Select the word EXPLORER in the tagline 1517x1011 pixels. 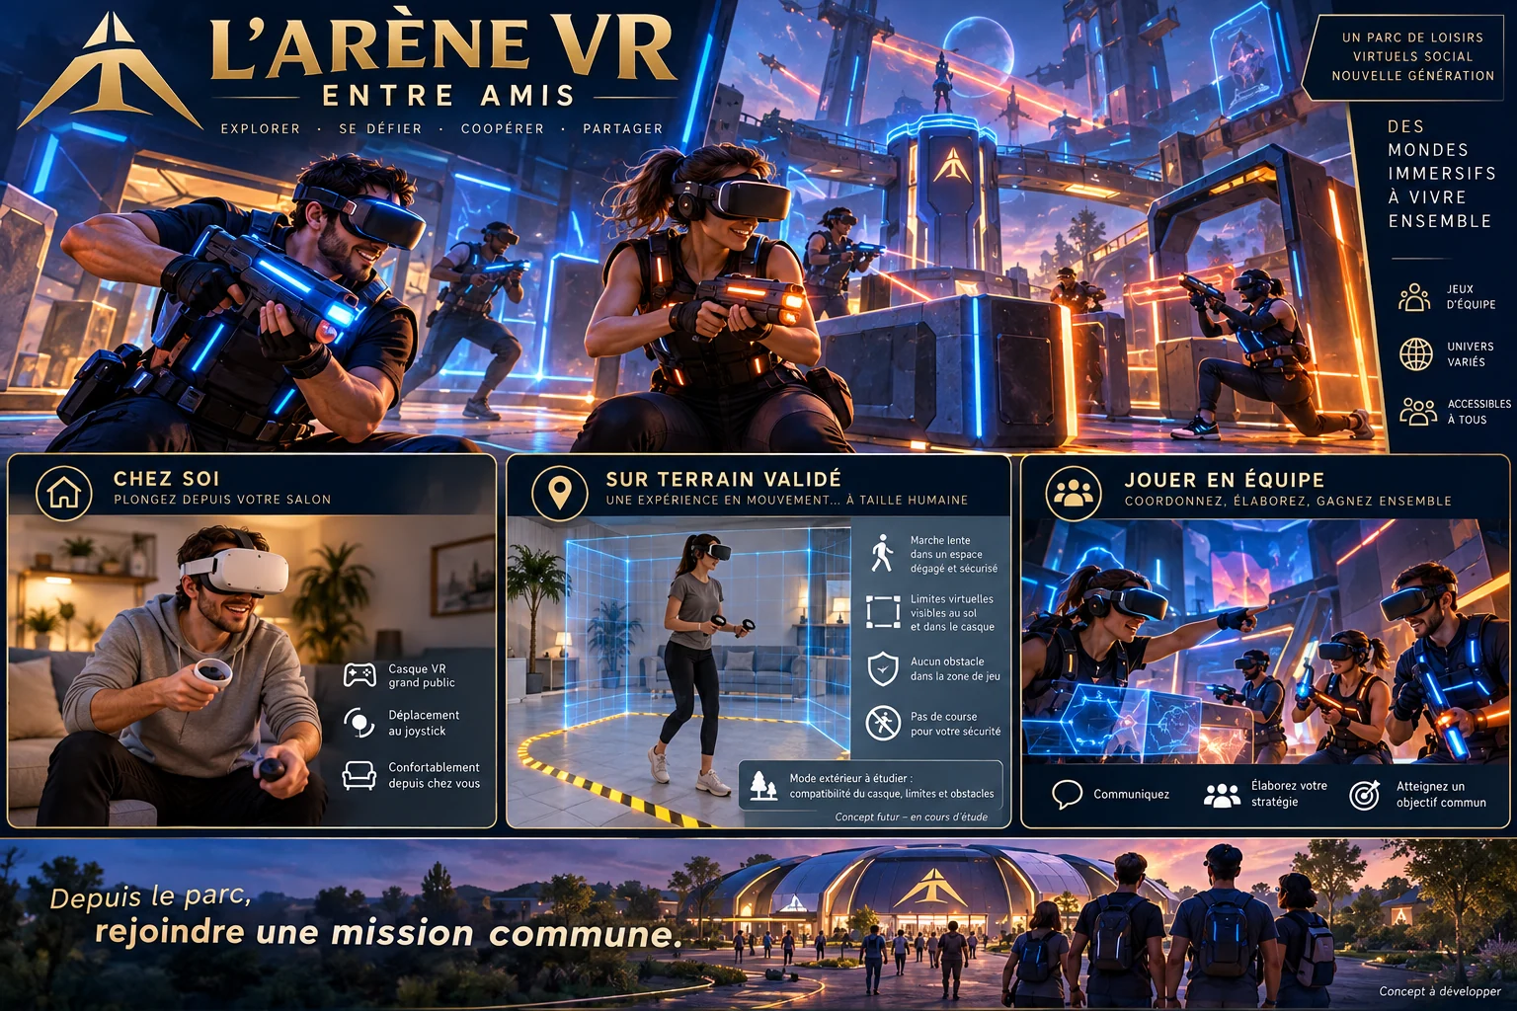[261, 128]
